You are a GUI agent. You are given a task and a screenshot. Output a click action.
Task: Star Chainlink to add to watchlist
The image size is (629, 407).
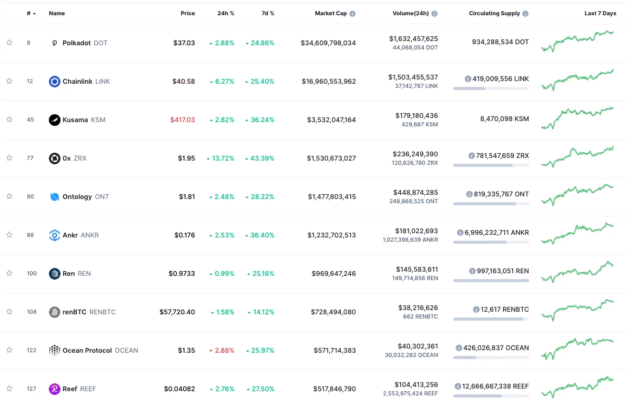(x=9, y=81)
